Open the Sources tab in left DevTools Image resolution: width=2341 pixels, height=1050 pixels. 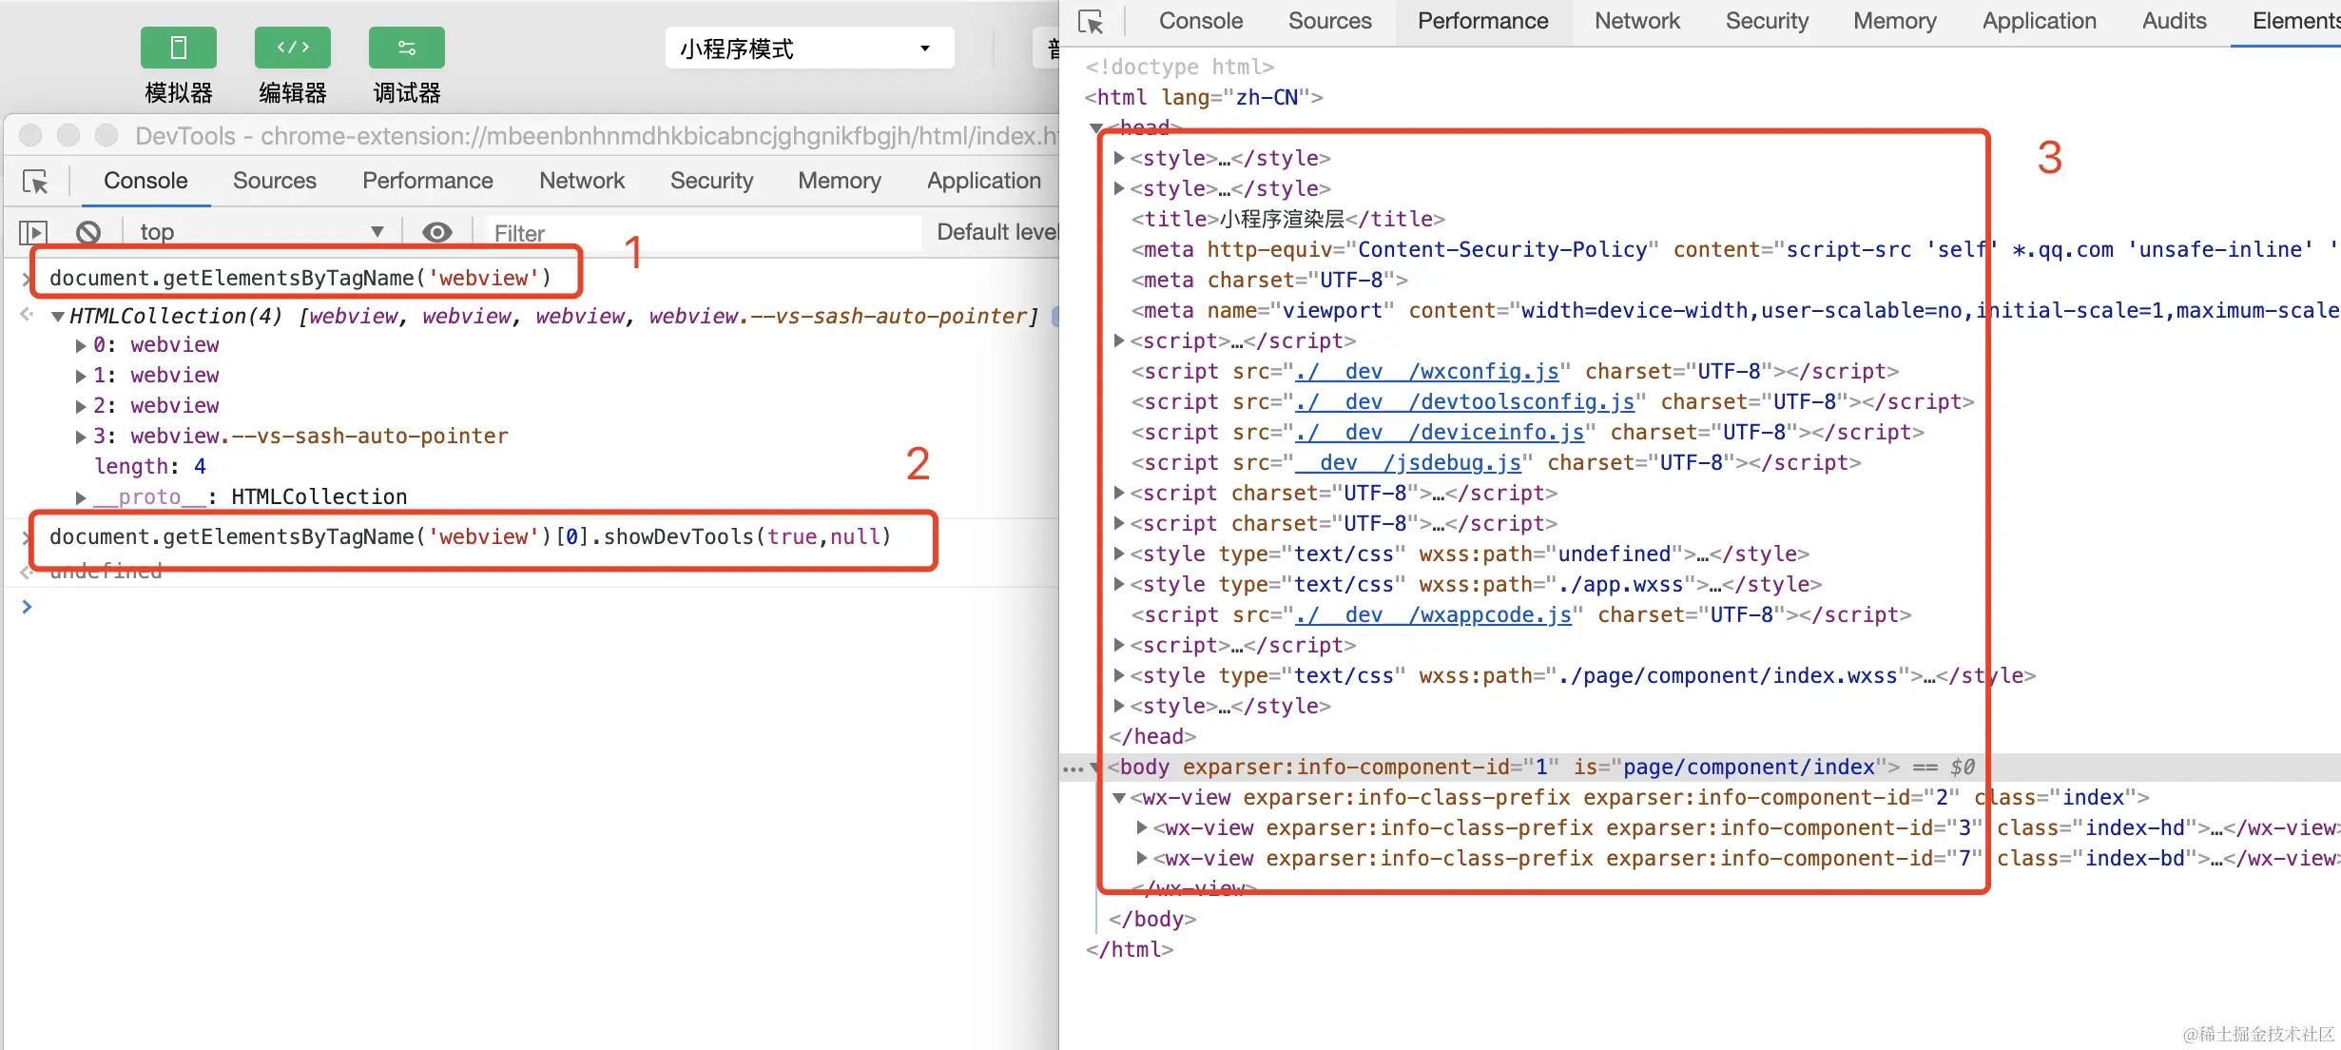274,181
